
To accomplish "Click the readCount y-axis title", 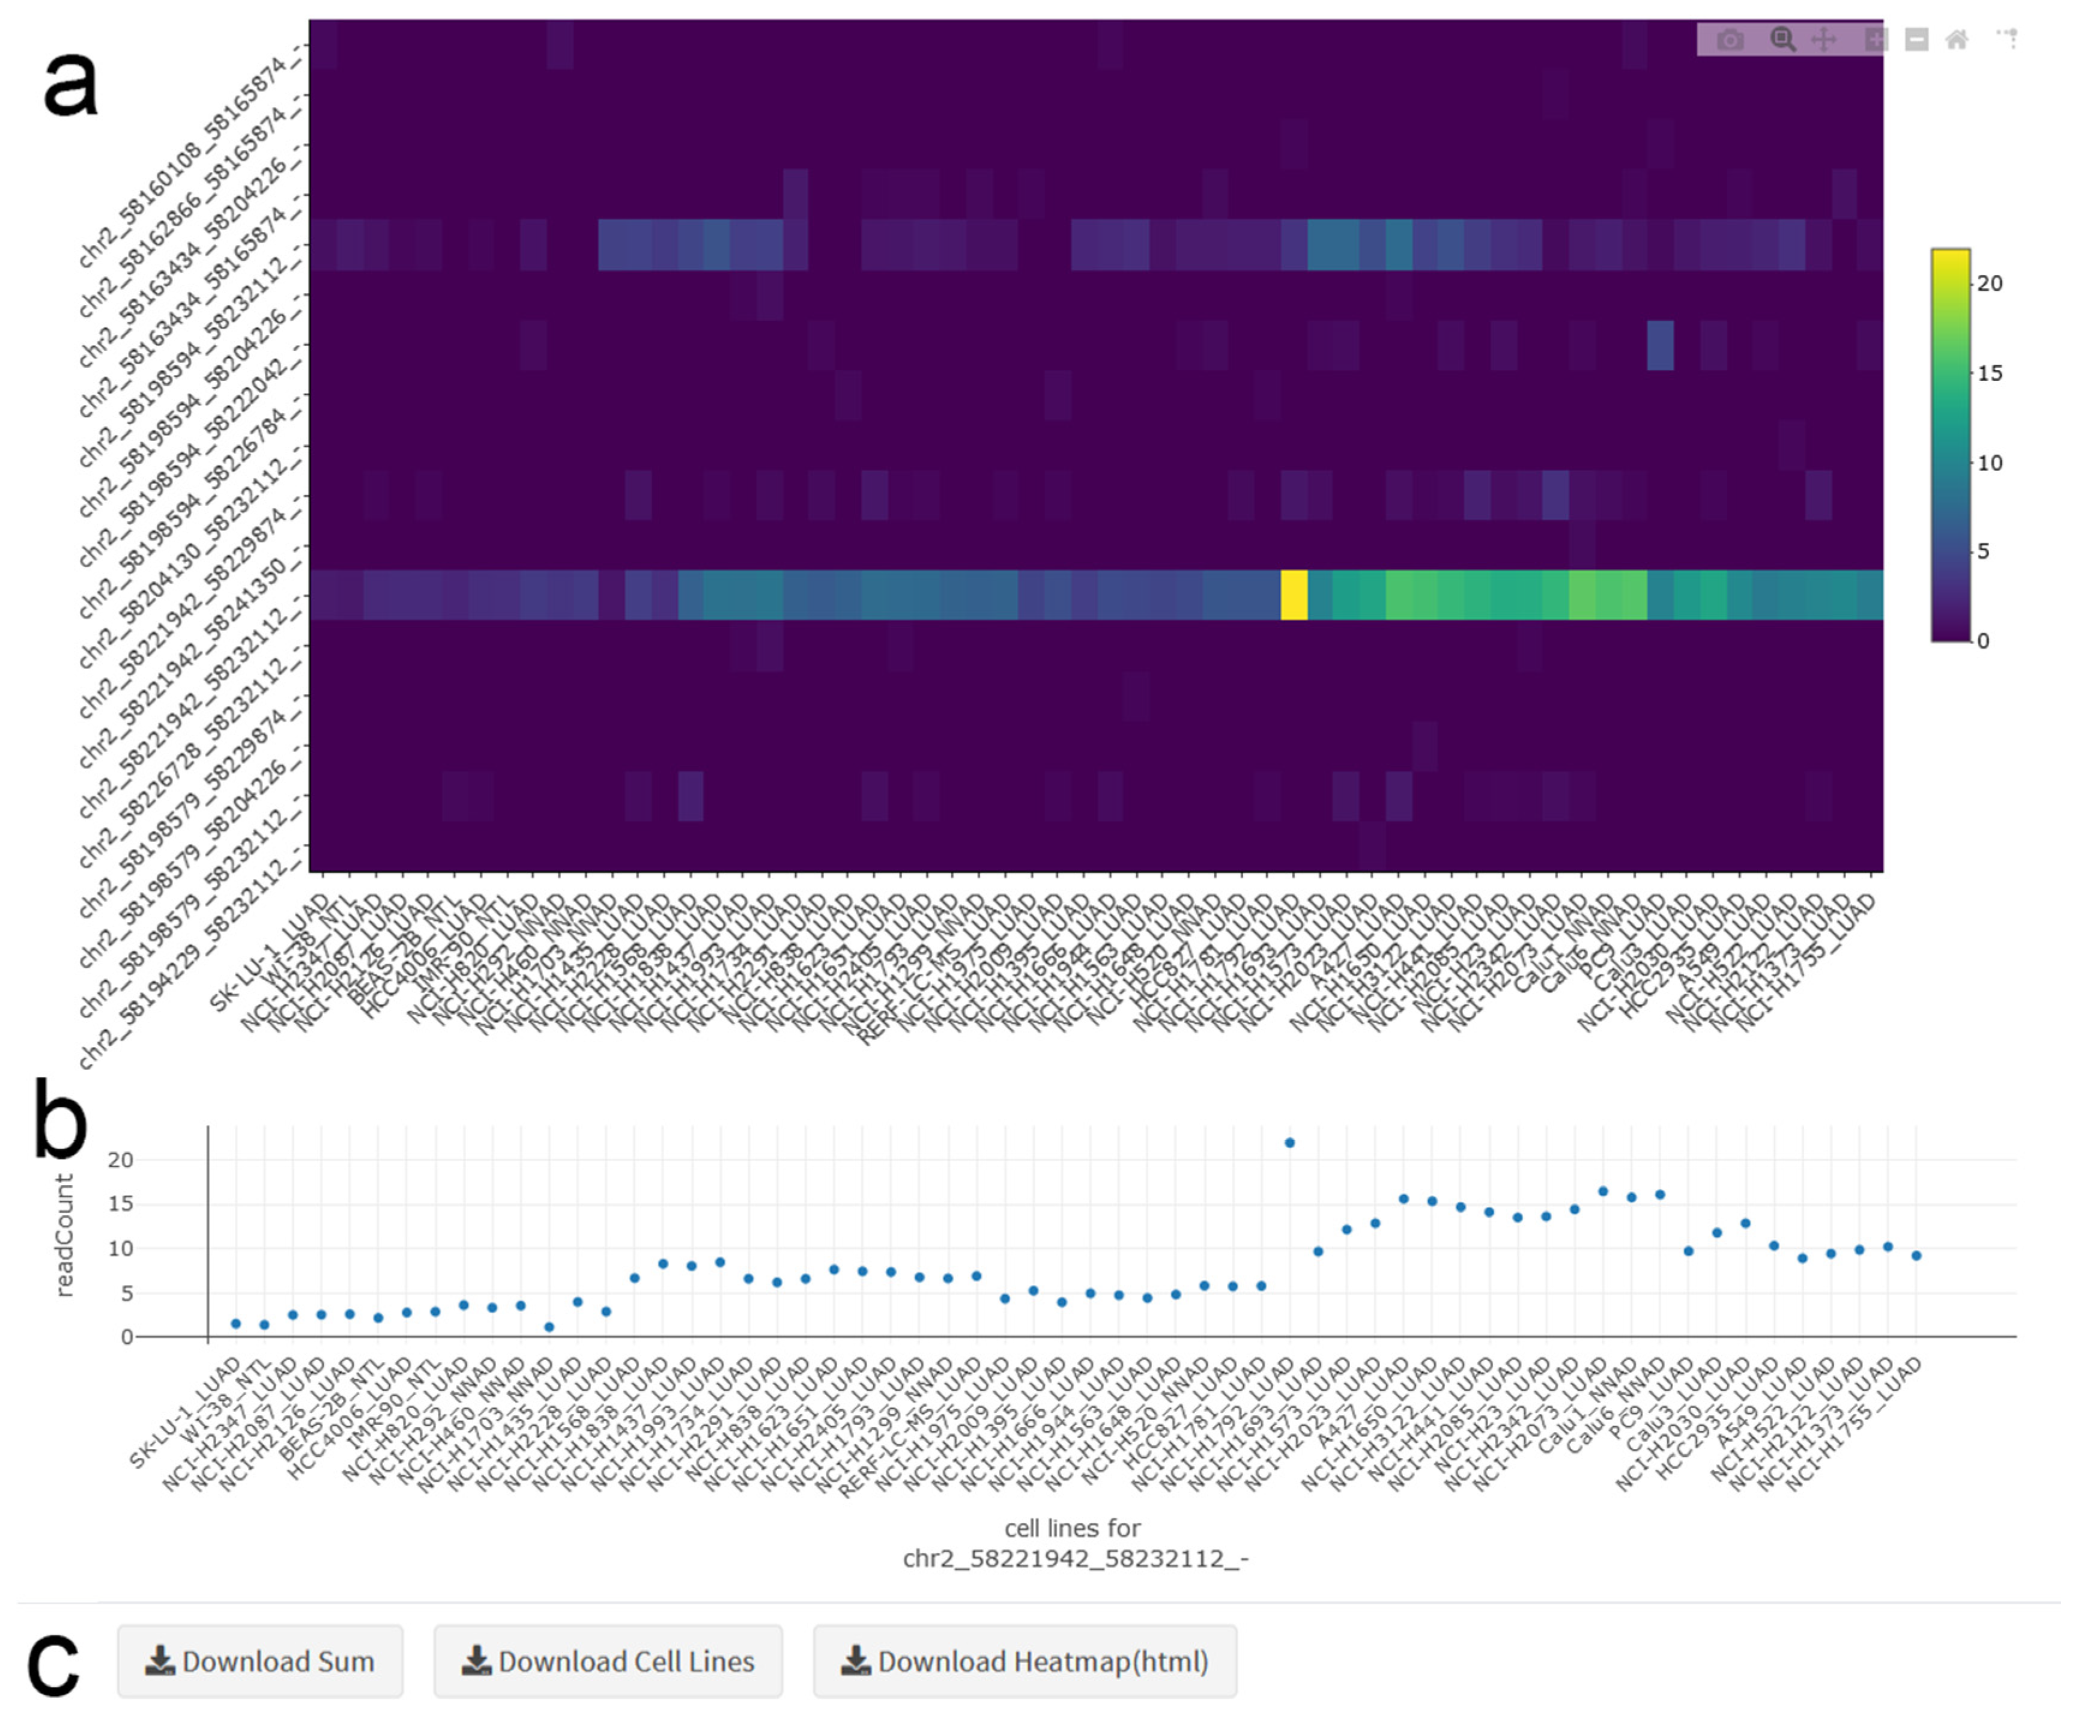I will 64,1234.
